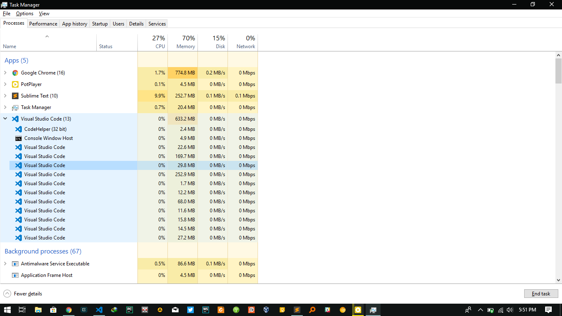The width and height of the screenshot is (562, 316).
Task: Click the CodeHelper (32 bit) process icon
Action: click(19, 129)
